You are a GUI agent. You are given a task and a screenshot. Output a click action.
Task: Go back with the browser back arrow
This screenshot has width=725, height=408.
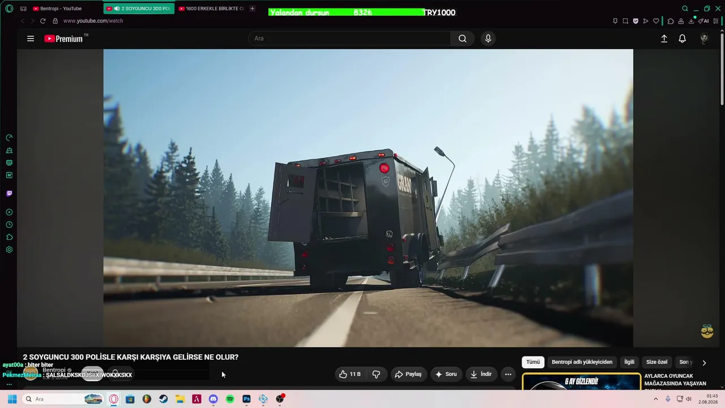[x=23, y=21]
